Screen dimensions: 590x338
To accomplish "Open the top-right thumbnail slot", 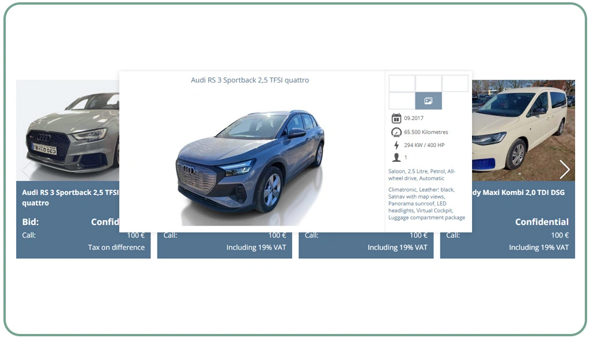I will coord(455,83).
